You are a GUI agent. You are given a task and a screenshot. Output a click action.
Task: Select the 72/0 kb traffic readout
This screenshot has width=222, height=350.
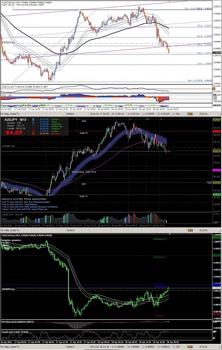[203, 114]
